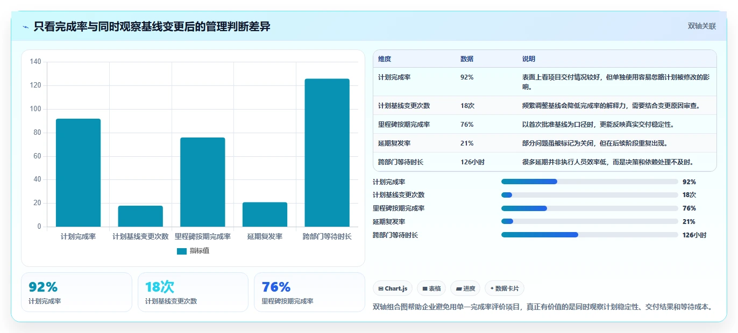Click the 计划基线变更次数 bar in chart
738x333 pixels.
click(140, 216)
